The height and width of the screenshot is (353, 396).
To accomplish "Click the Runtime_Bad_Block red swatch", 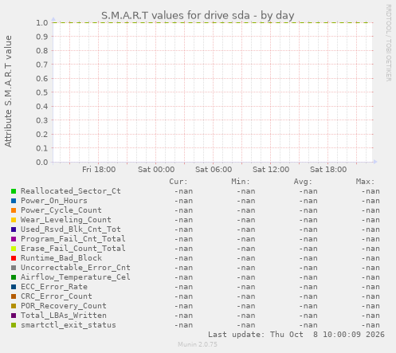I will click(x=14, y=258).
